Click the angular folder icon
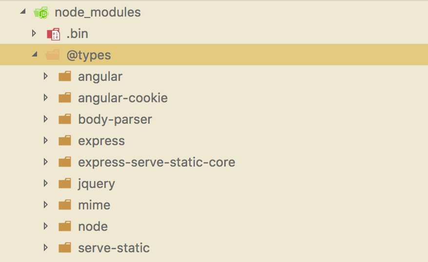Image resolution: width=428 pixels, height=262 pixels. click(65, 76)
